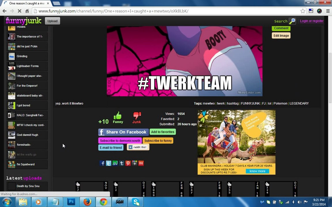332x207 pixels.
Task: Open Photoshop from the taskbar
Action: 71,202
